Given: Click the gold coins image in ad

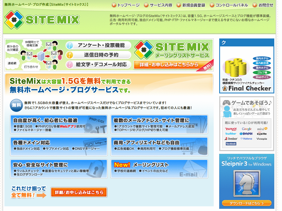Looking at the screenshot, I should tap(236, 67).
